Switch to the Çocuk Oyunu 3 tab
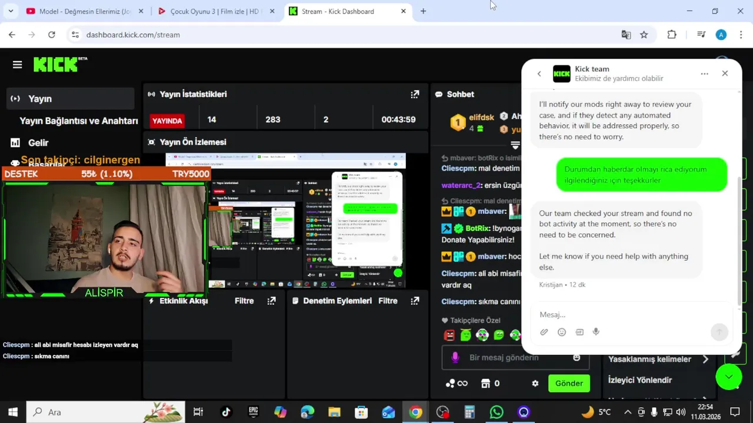Screen dimensions: 753x423 point(215,11)
